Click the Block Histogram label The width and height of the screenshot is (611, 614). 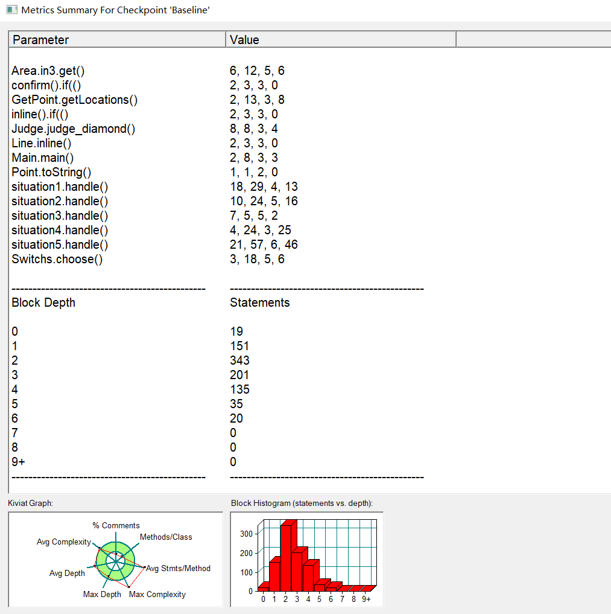(x=302, y=503)
